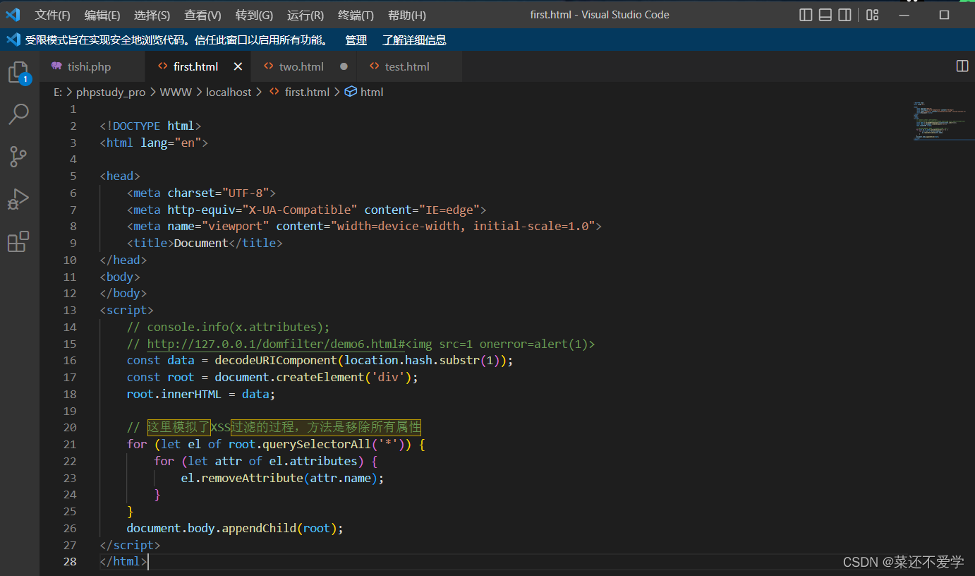The image size is (975, 576).
Task: Split the editor to the right
Action: coord(962,66)
